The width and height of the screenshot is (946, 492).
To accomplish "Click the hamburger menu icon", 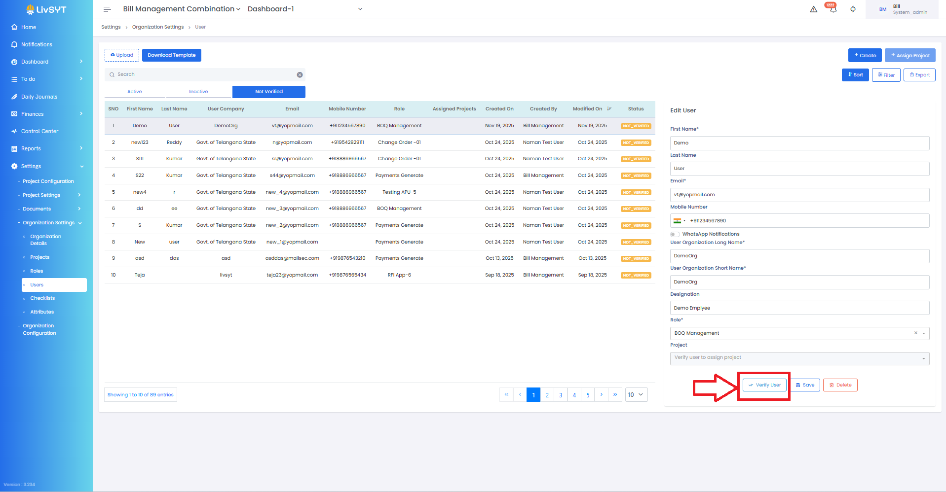I will click(107, 9).
